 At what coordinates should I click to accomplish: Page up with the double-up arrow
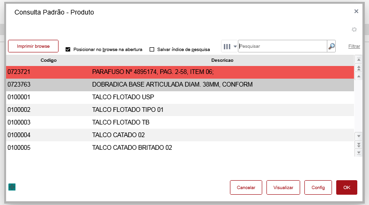359,67
